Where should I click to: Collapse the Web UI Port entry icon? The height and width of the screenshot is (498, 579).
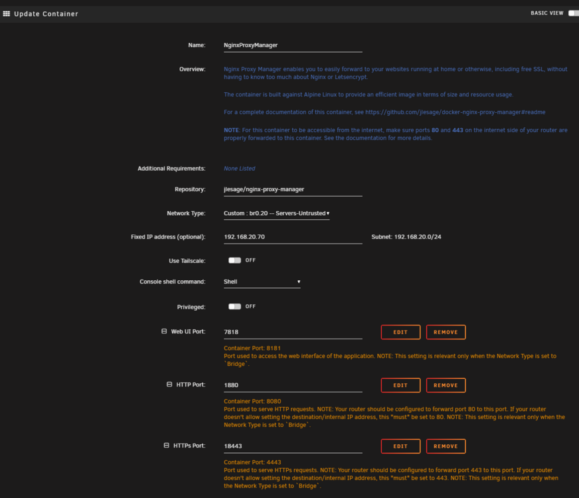click(x=164, y=331)
